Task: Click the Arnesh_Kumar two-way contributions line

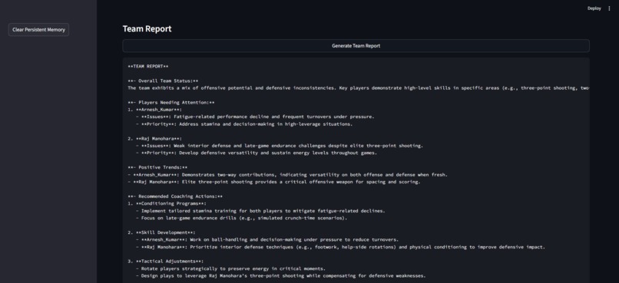Action: click(x=287, y=175)
